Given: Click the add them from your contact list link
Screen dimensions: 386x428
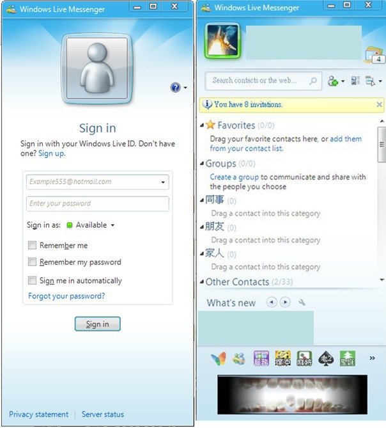Looking at the screenshot, I should (286, 143).
